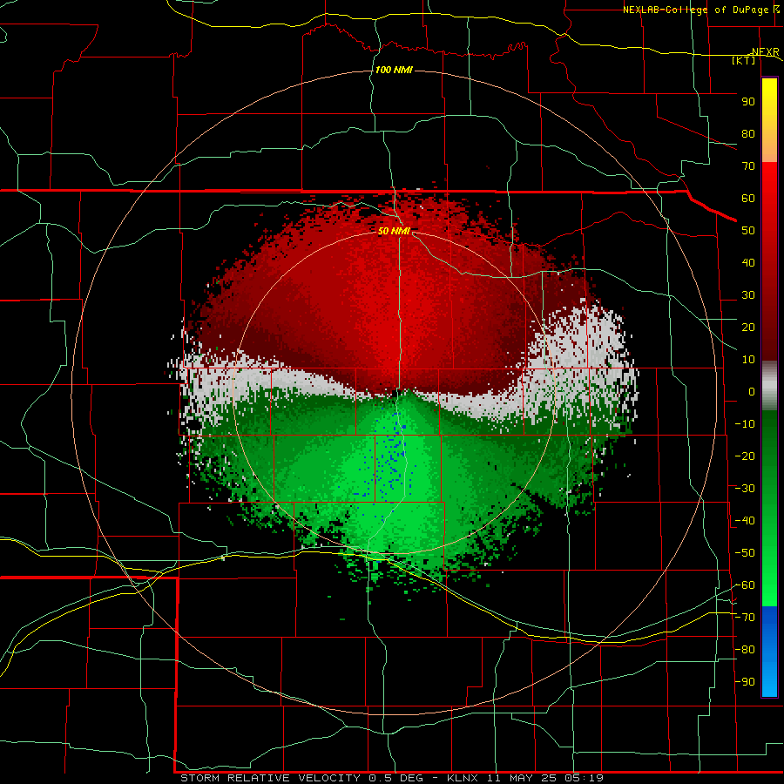Screen dimensions: 784x784
Task: Click the NEXR label above the scale
Action: point(765,52)
